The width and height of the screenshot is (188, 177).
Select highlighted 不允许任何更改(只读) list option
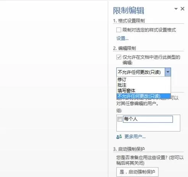click(143, 96)
